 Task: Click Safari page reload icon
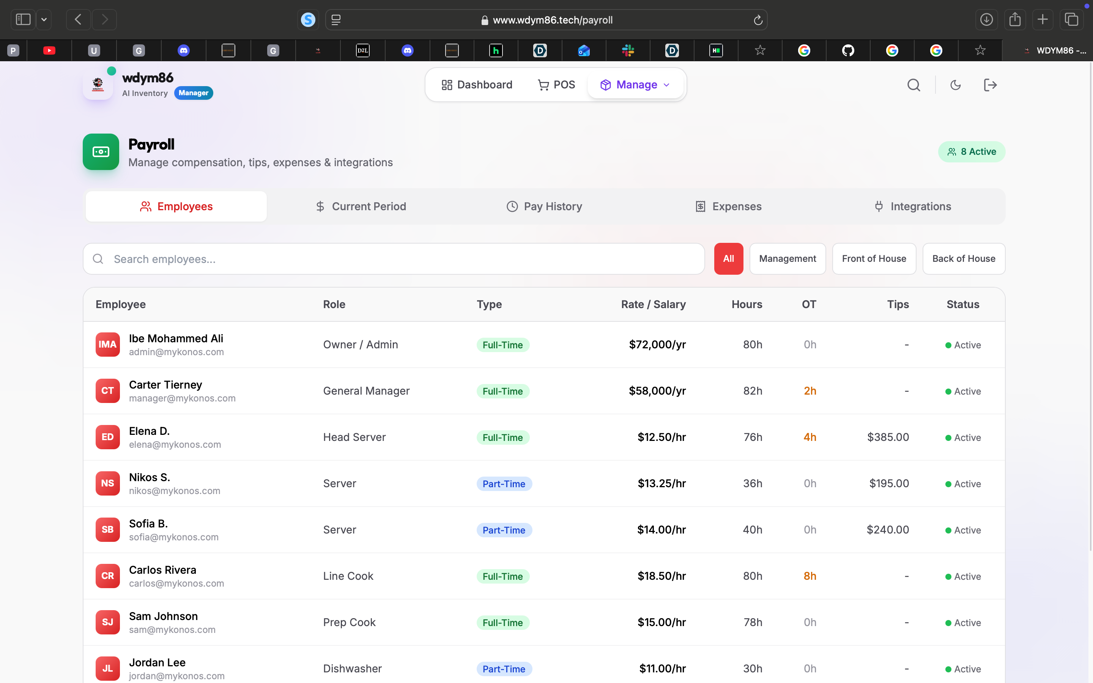tap(758, 20)
